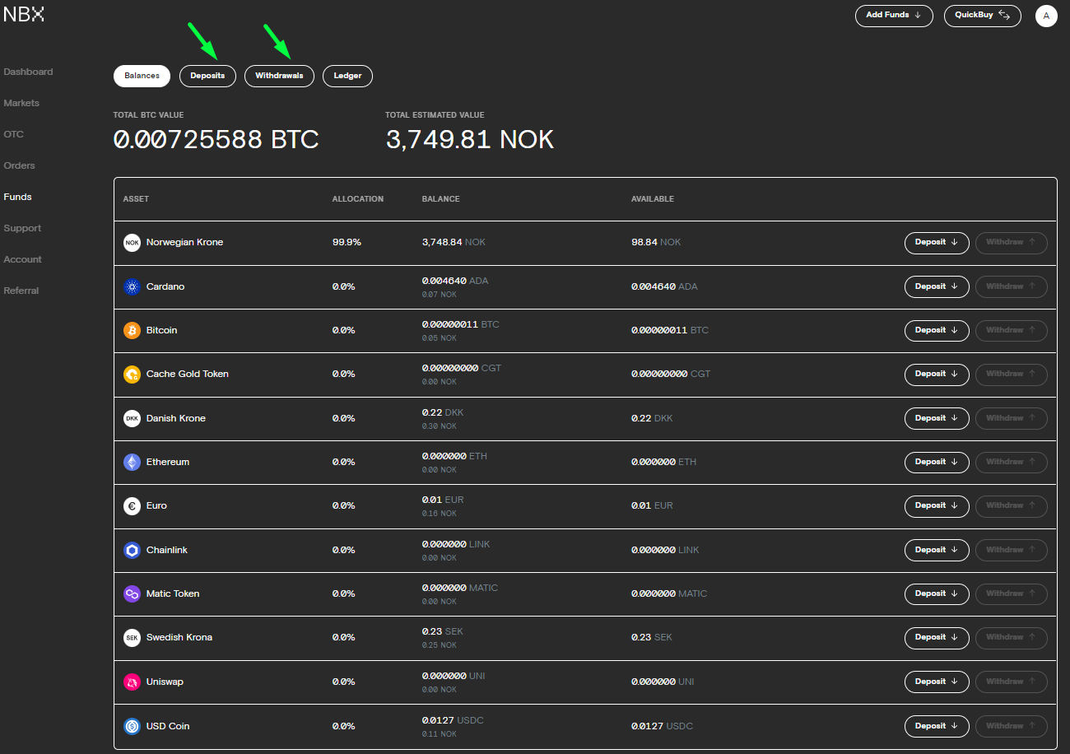This screenshot has width=1070, height=754.
Task: Switch to the Deposits tab
Action: coord(207,76)
